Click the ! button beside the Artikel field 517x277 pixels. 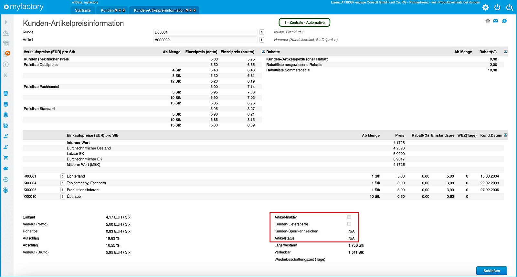262,40
